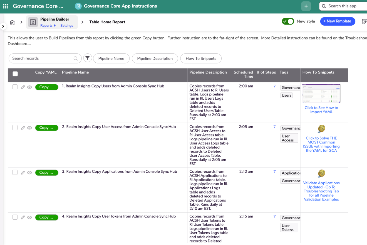This screenshot has width=367, height=245.
Task: Click the Search records input field
Action: (x=42, y=58)
